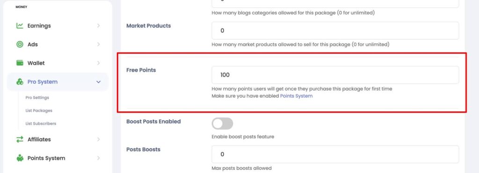Click the Free Points input field
The width and height of the screenshot is (479, 173).
(x=335, y=75)
